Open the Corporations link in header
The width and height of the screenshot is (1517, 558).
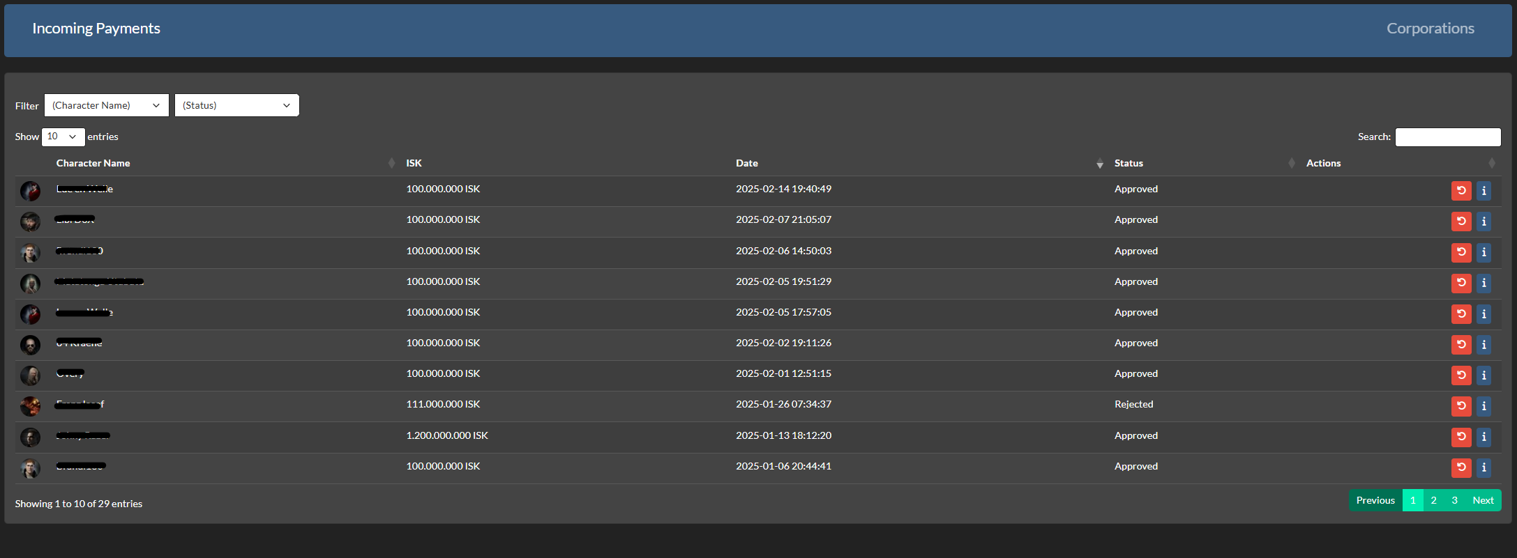1430,29
